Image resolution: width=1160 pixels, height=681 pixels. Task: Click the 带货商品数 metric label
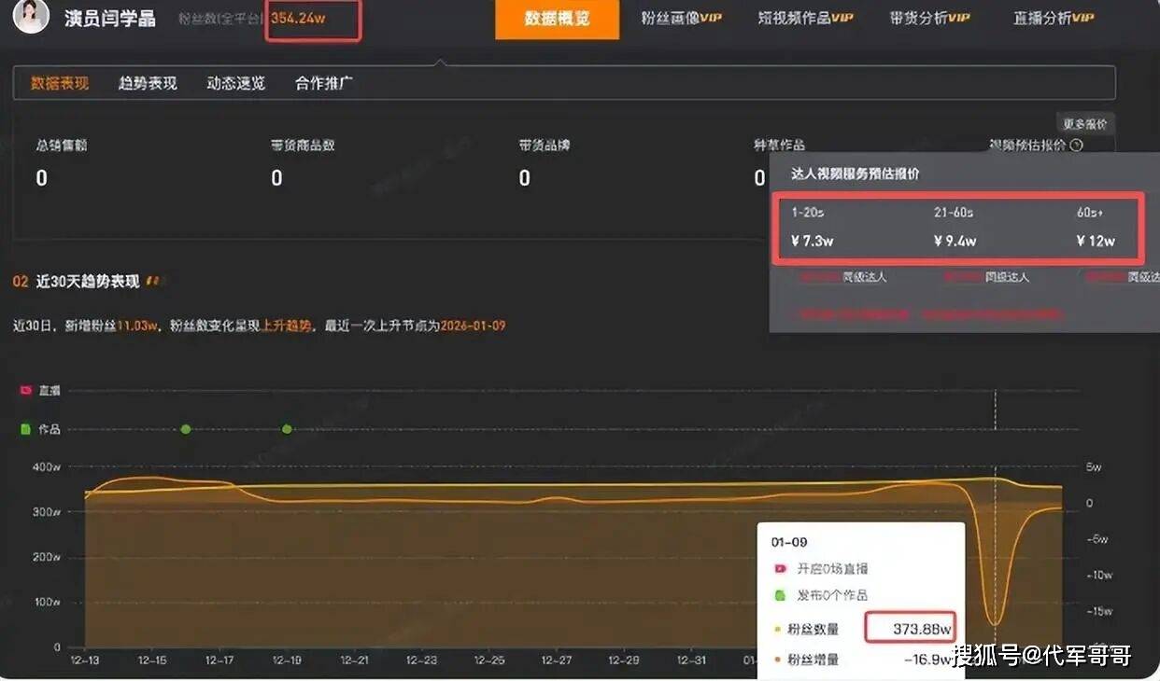[303, 146]
